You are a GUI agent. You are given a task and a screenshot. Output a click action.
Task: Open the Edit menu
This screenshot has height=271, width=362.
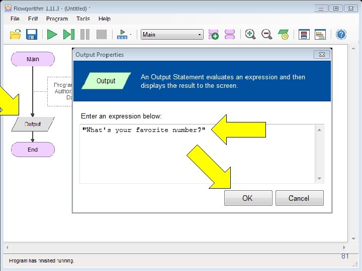(x=33, y=19)
